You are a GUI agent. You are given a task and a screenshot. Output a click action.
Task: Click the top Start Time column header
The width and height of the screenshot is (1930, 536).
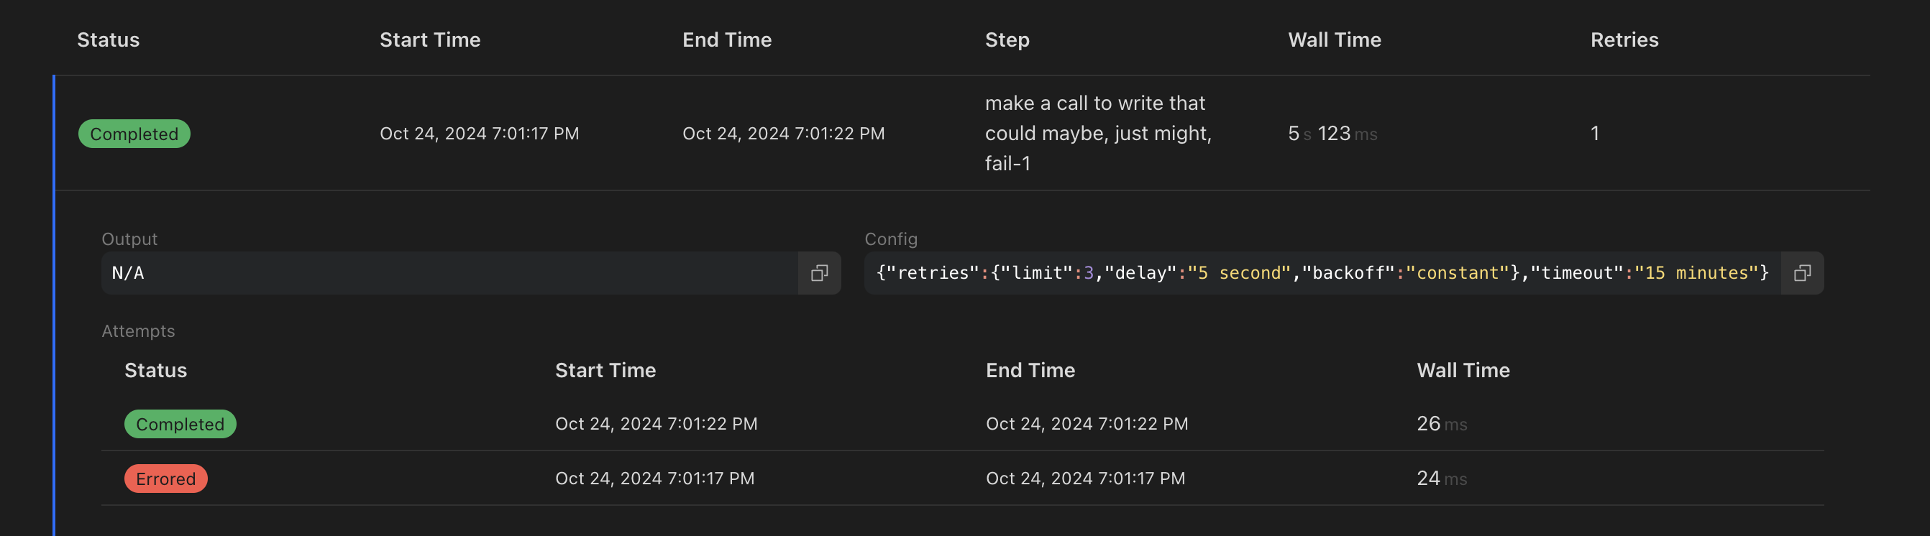(x=430, y=40)
